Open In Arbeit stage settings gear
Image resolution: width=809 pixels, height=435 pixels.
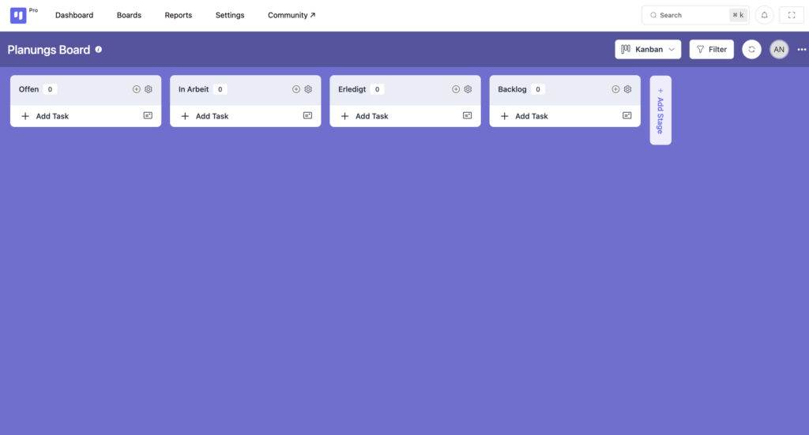pyautogui.click(x=308, y=89)
